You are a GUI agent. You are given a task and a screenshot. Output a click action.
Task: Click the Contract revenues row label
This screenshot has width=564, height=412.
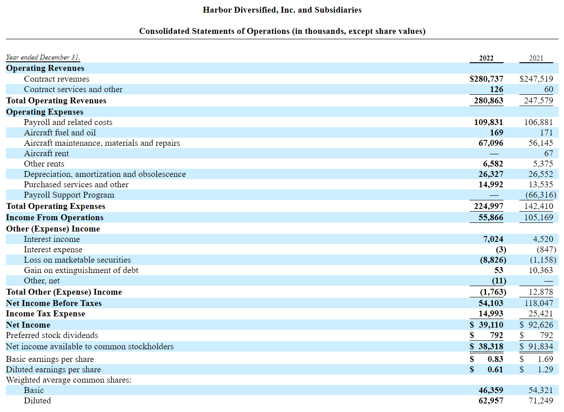click(56, 79)
